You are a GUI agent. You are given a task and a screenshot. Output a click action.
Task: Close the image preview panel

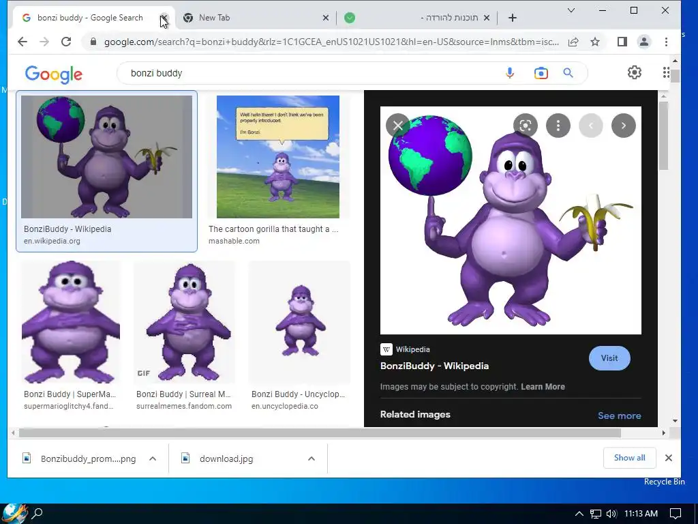(398, 126)
